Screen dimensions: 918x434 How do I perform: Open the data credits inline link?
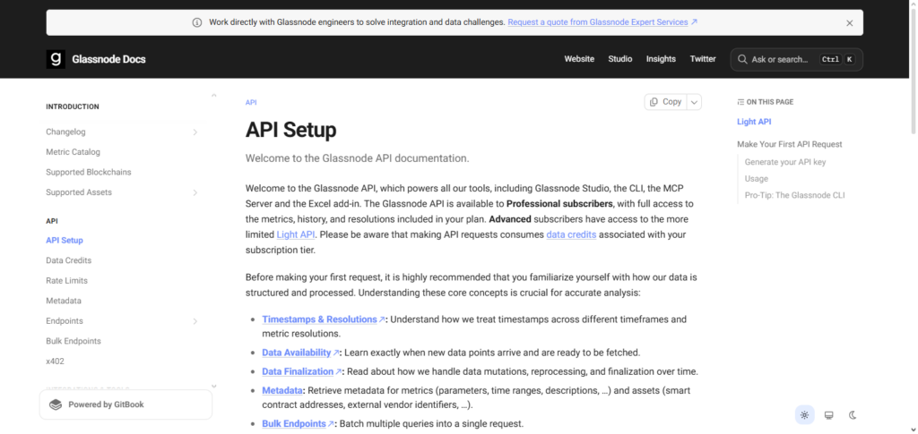coord(571,234)
